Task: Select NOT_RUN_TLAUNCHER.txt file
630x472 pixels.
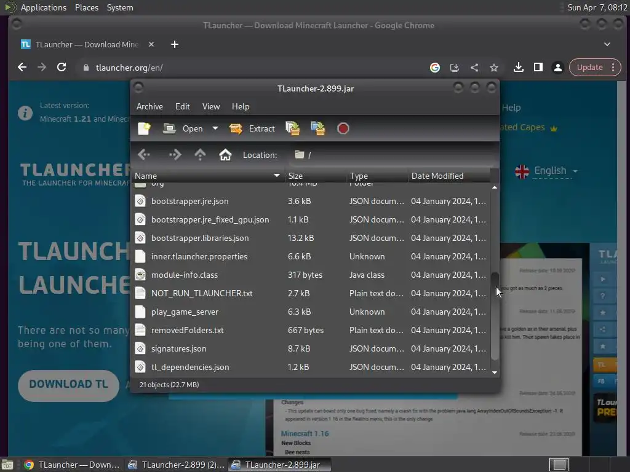Action: pos(311,293)
